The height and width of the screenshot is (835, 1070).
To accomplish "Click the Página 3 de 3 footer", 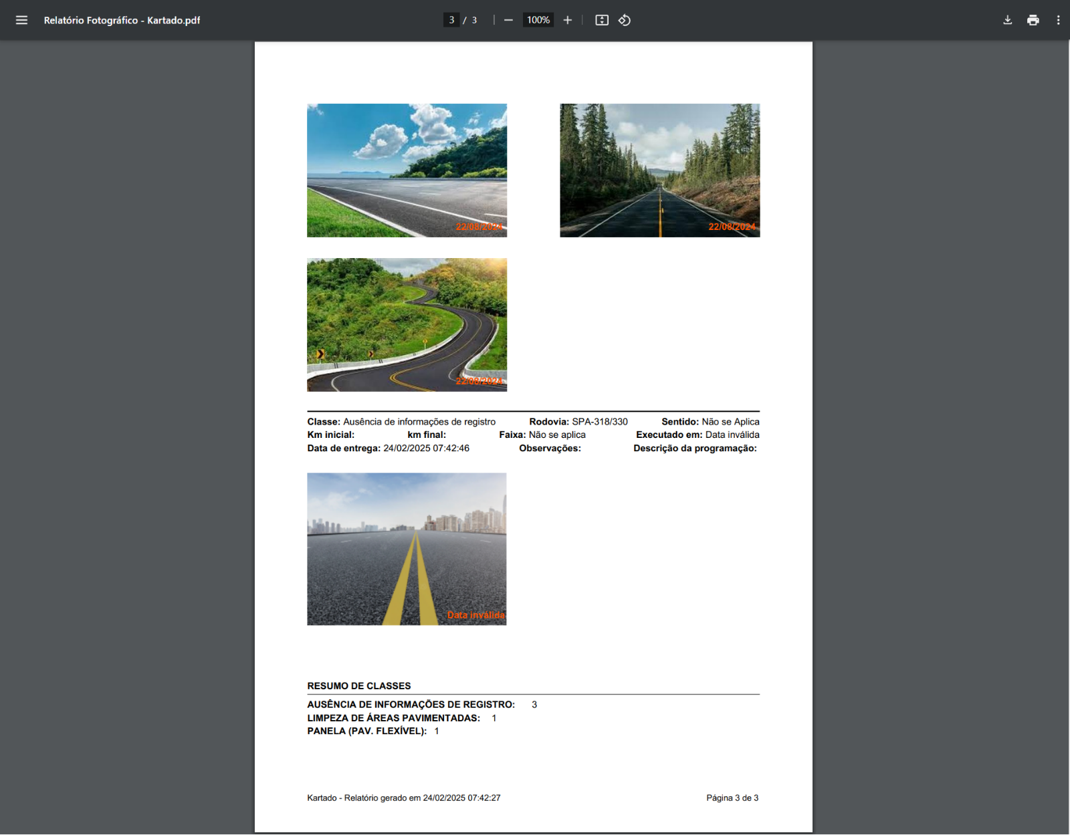I will tap(732, 798).
